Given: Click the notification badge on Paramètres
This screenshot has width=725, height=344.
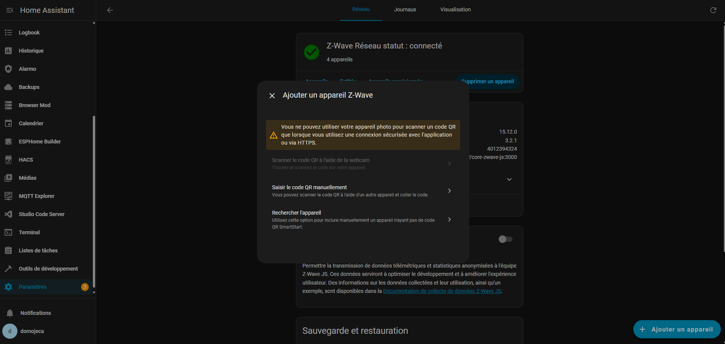Looking at the screenshot, I should click(x=85, y=287).
